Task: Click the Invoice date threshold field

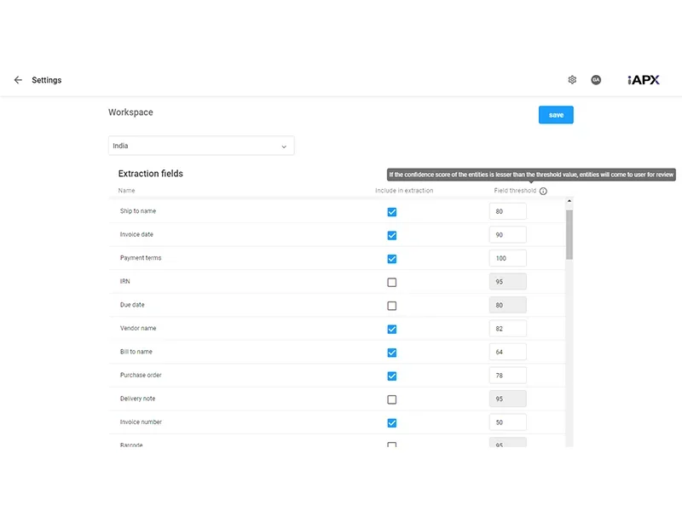Action: click(x=507, y=235)
